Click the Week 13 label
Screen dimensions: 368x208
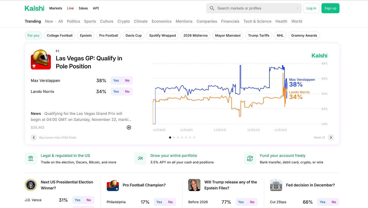click(319, 138)
